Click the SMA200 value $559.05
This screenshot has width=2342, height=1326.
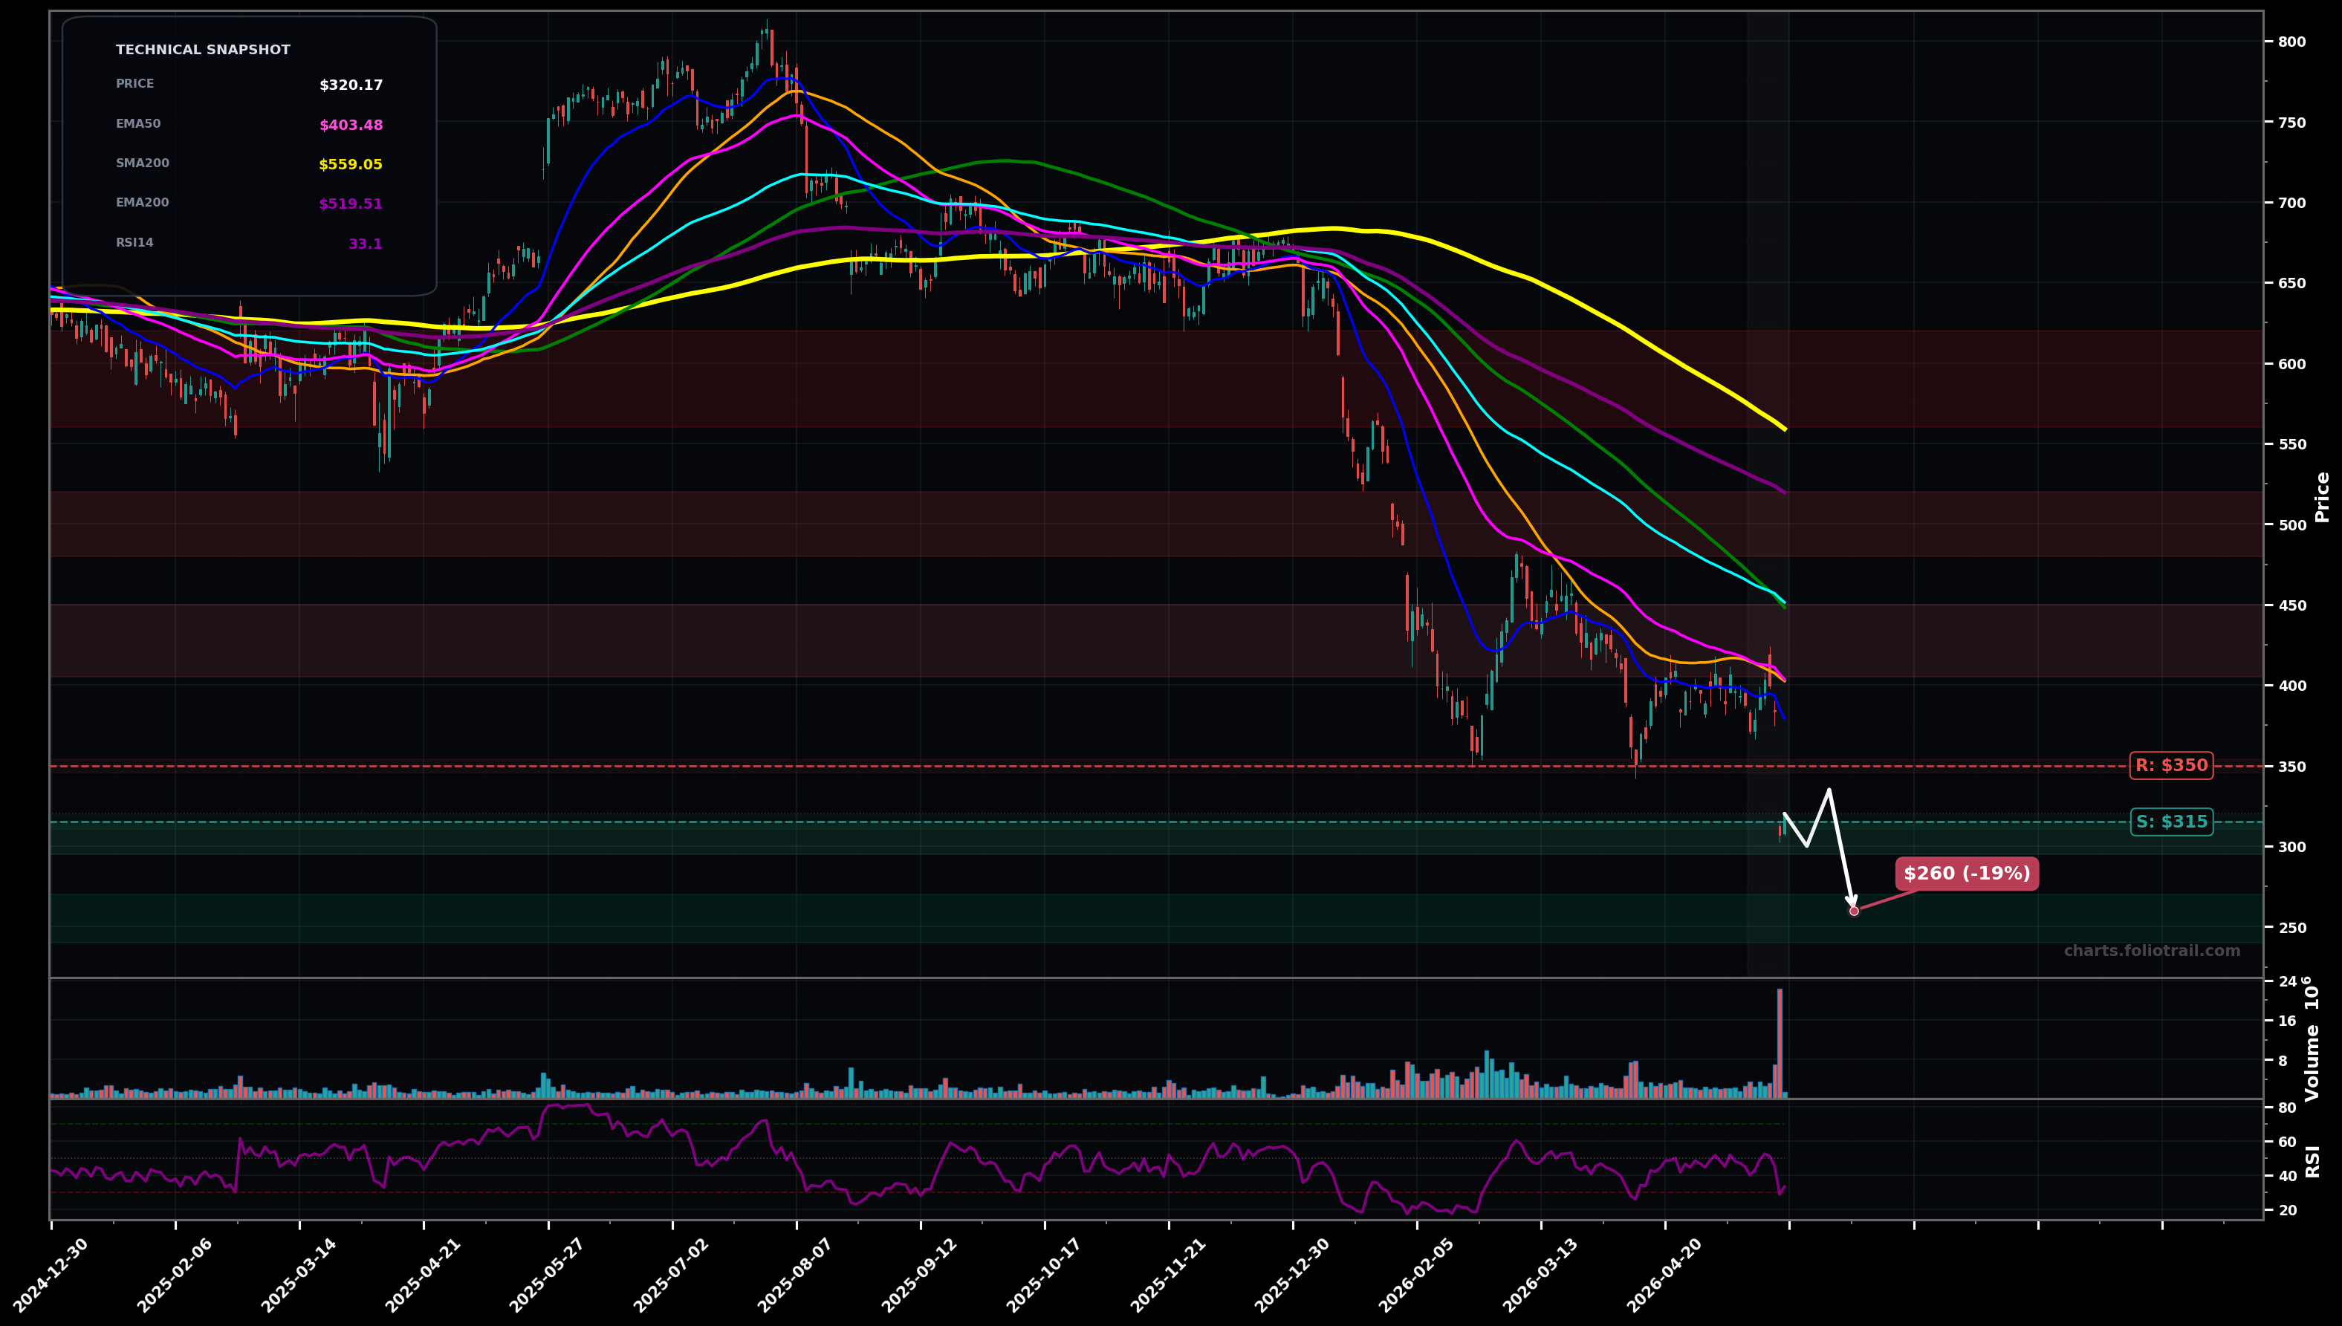point(351,165)
